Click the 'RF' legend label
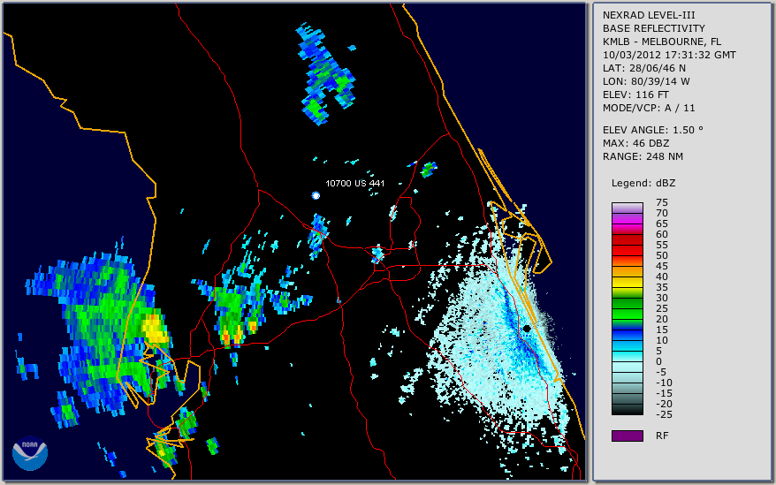 point(662,436)
